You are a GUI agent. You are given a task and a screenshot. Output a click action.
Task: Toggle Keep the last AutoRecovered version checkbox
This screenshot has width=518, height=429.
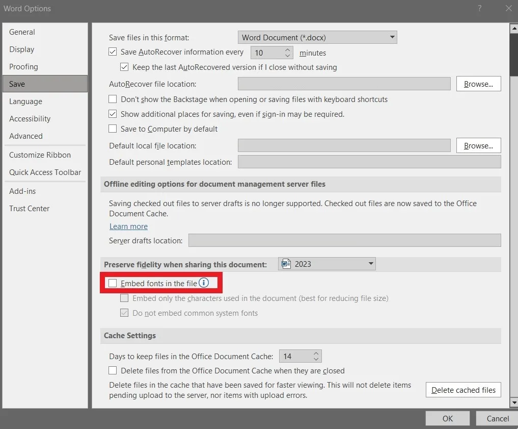[x=124, y=67]
